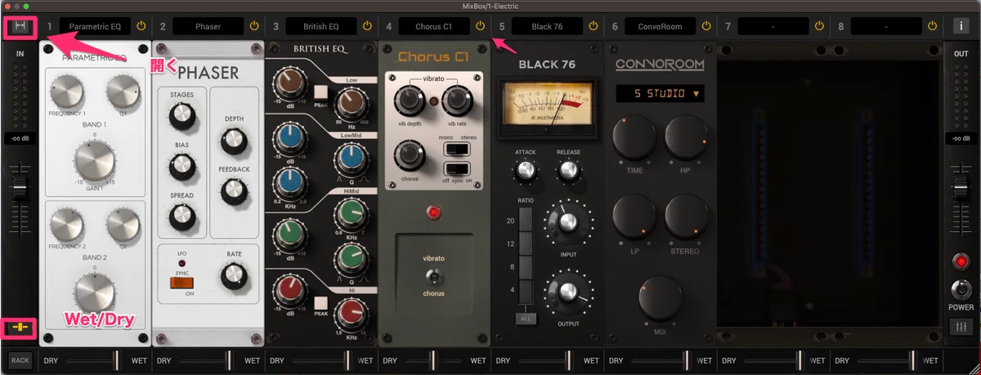This screenshot has width=981, height=375.
Task: Click the Phaser DEPTH knob
Action: pyautogui.click(x=235, y=141)
